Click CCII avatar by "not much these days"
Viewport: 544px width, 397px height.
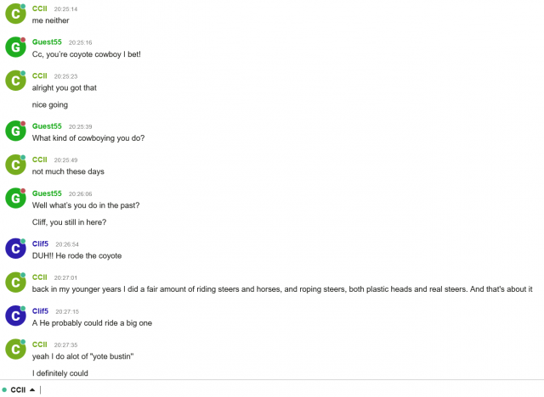coord(15,165)
